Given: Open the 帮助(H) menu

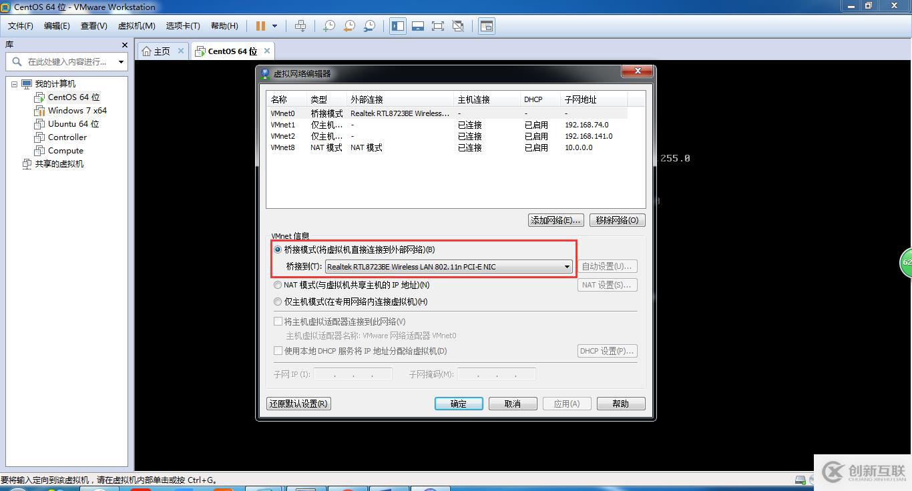Looking at the screenshot, I should 224,26.
